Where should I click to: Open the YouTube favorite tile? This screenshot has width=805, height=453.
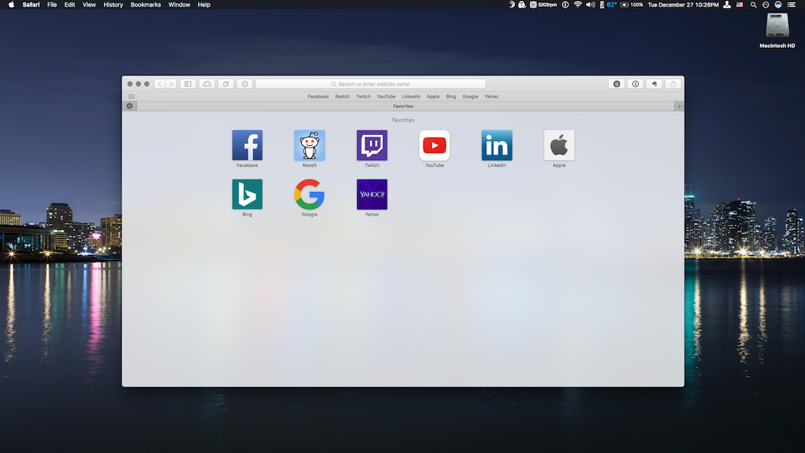(434, 148)
